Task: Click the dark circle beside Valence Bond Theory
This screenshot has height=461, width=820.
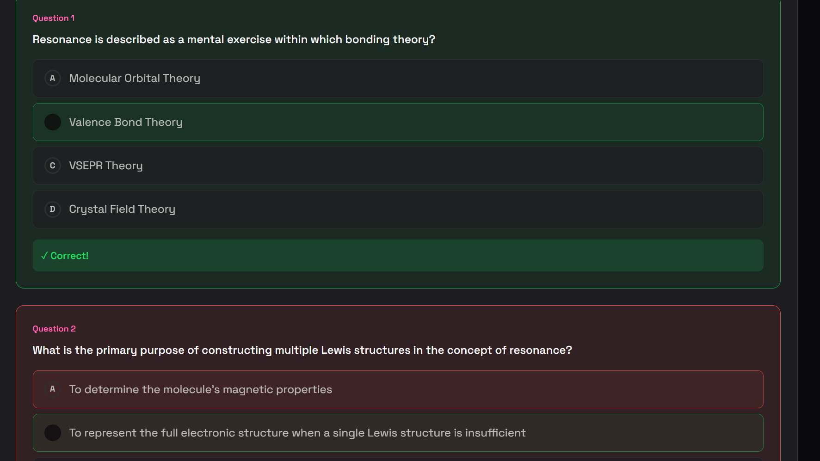Action: coord(52,122)
